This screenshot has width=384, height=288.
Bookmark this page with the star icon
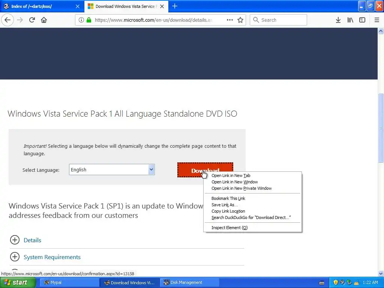click(x=240, y=20)
